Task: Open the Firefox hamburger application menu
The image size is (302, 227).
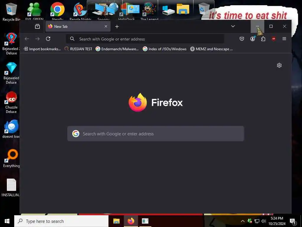Action: 284,39
